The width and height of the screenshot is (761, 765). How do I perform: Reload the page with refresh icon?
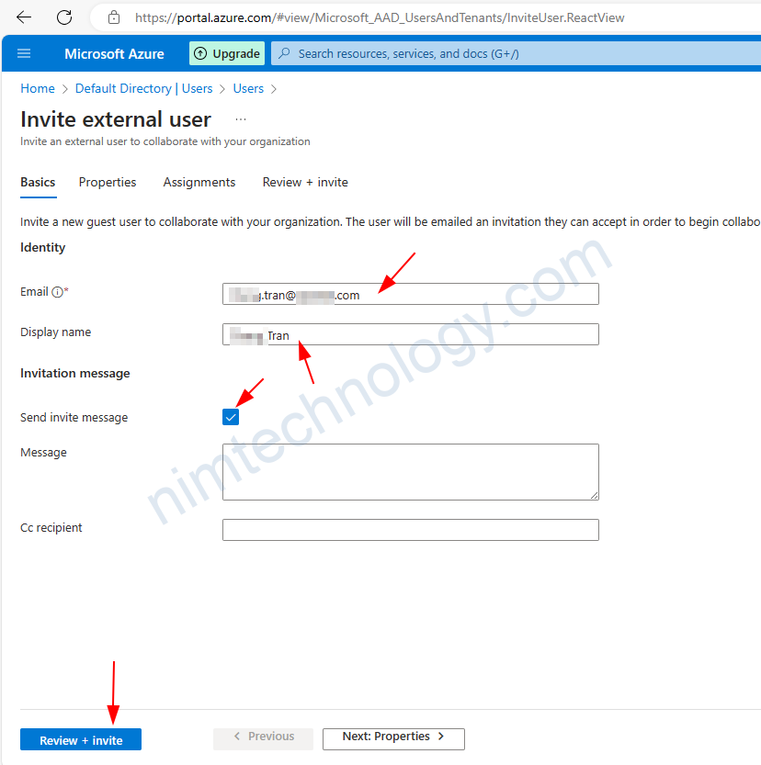pos(64,17)
